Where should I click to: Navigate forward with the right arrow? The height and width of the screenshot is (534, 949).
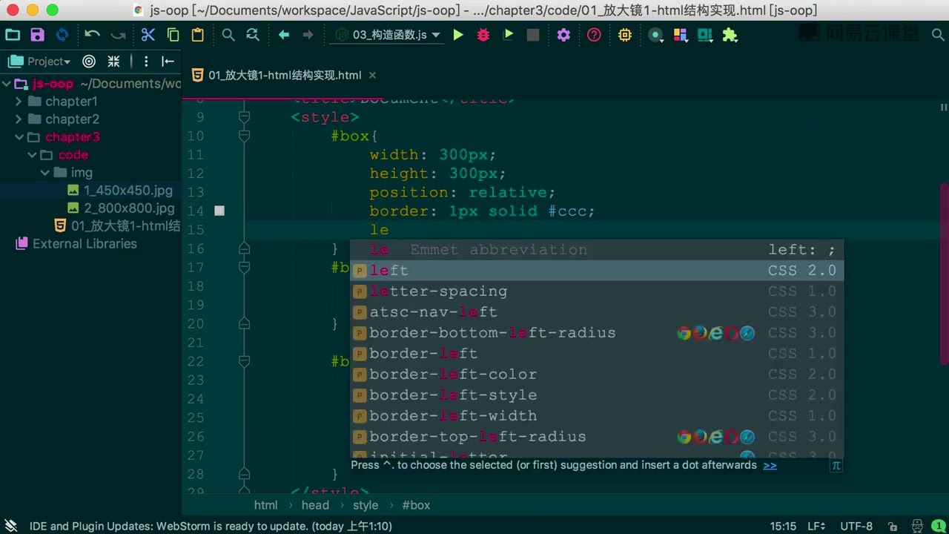click(x=308, y=35)
